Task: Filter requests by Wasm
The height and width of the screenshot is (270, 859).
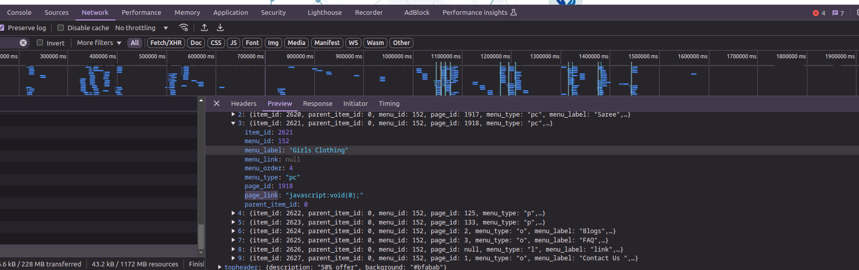Action: click(375, 43)
